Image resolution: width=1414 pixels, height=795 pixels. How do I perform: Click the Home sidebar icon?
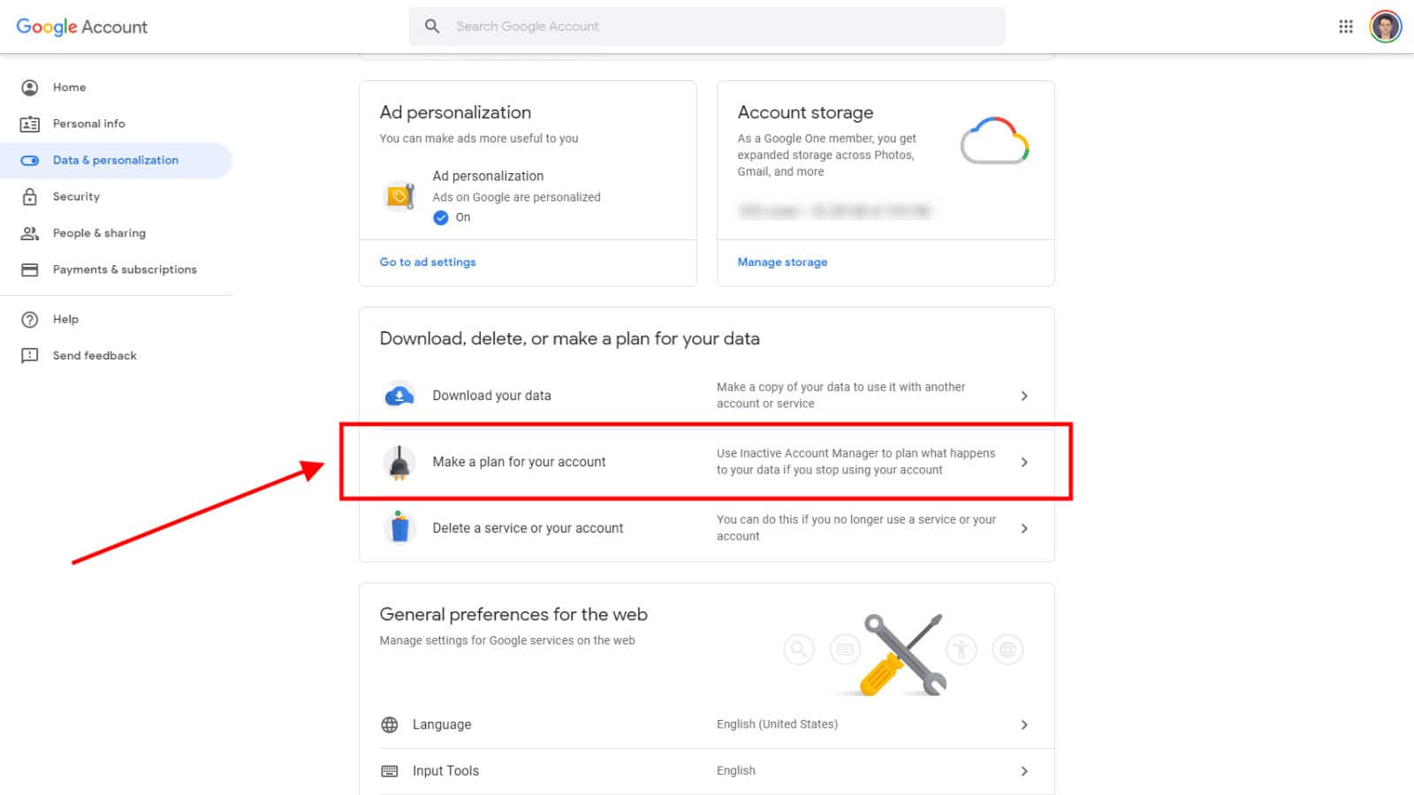30,87
